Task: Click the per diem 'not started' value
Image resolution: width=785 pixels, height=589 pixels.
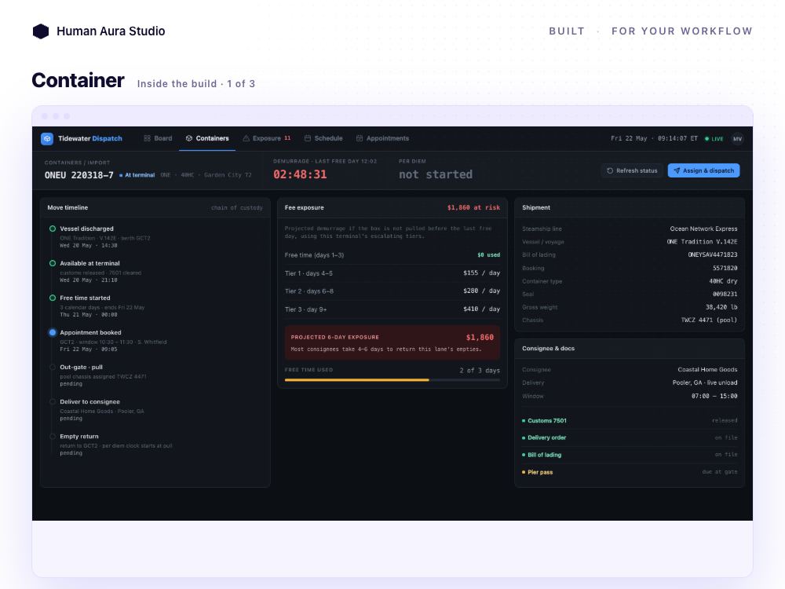Action: coord(436,174)
